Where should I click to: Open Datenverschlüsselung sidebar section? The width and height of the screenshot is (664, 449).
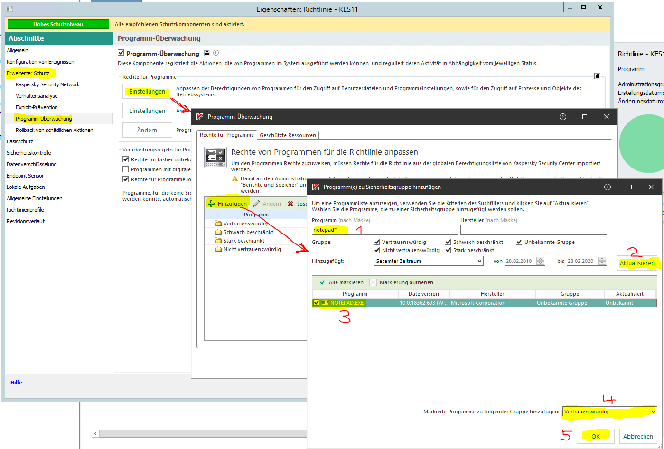pos(32,164)
